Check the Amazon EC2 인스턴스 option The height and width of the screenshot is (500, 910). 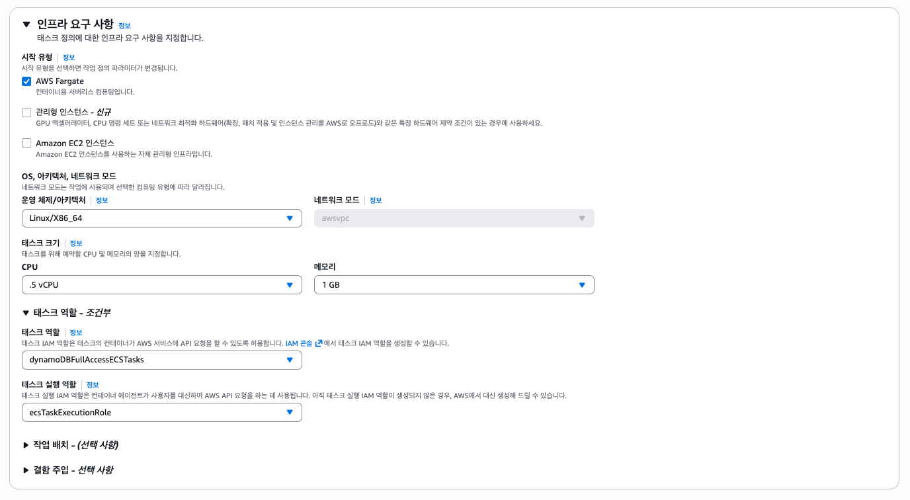click(x=26, y=143)
